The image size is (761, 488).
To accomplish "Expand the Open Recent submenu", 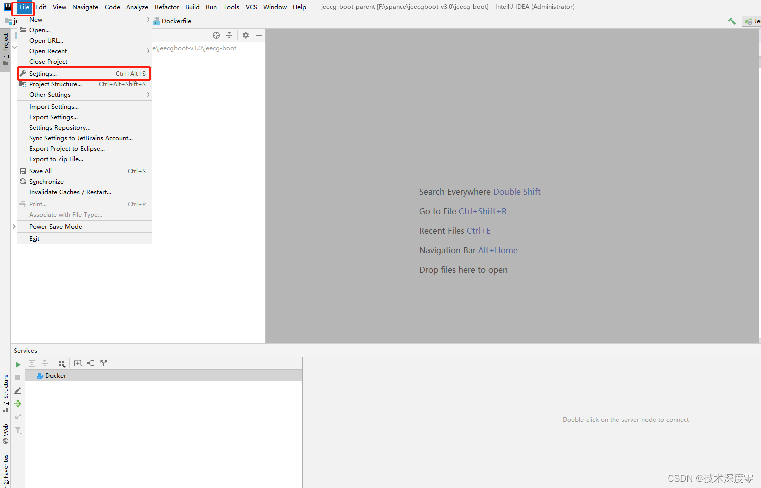I will [x=84, y=51].
